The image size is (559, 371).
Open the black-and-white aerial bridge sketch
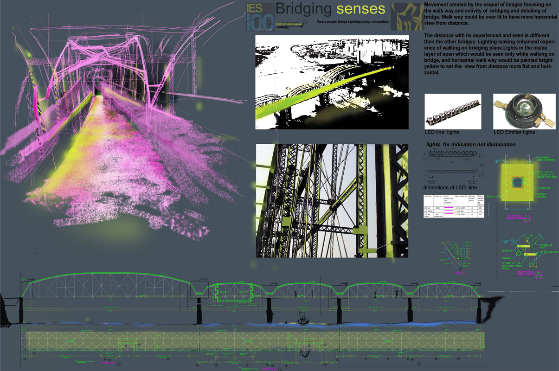[x=332, y=81]
